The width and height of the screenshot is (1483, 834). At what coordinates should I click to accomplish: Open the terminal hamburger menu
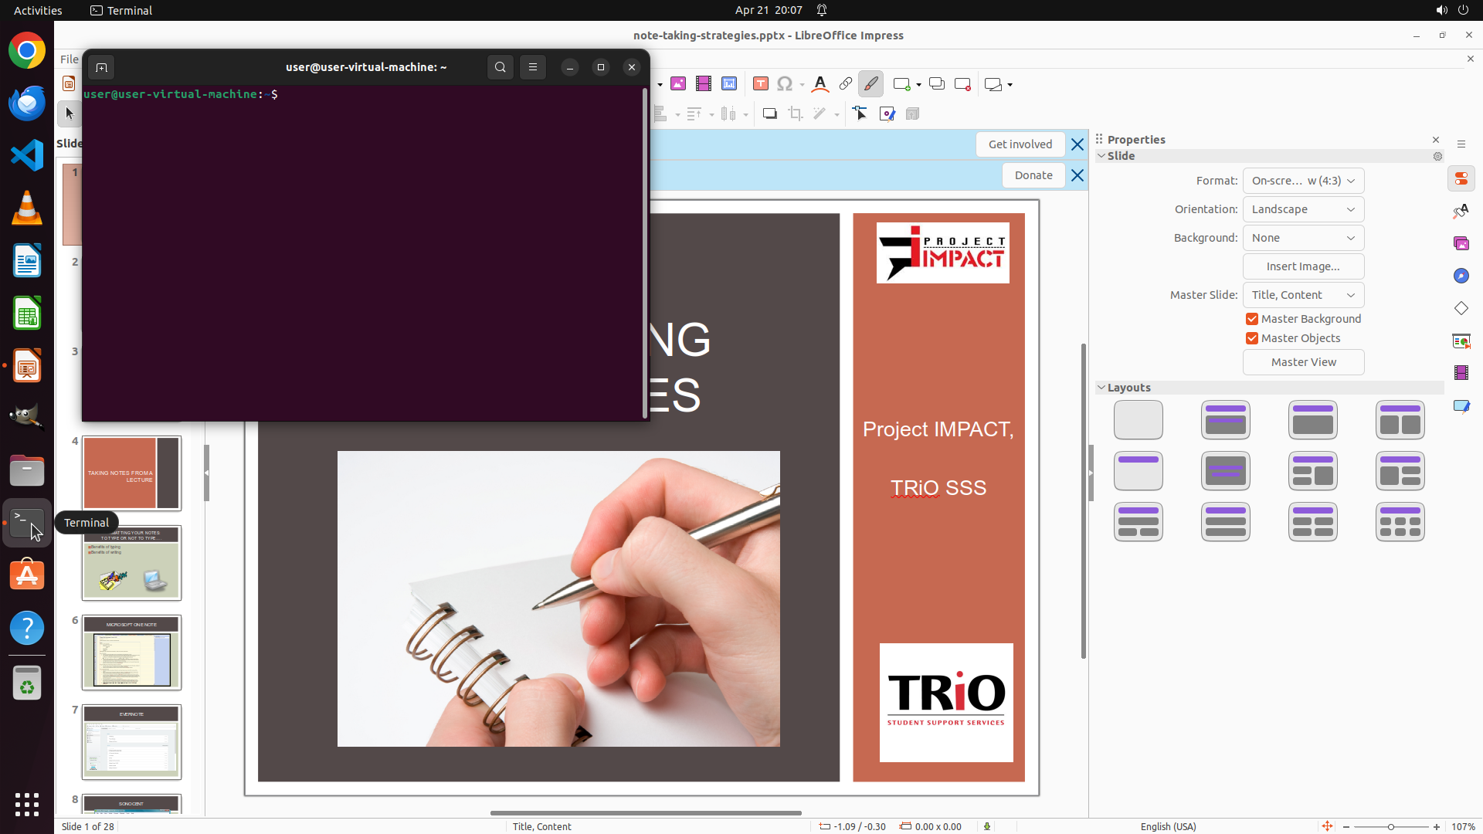click(533, 67)
